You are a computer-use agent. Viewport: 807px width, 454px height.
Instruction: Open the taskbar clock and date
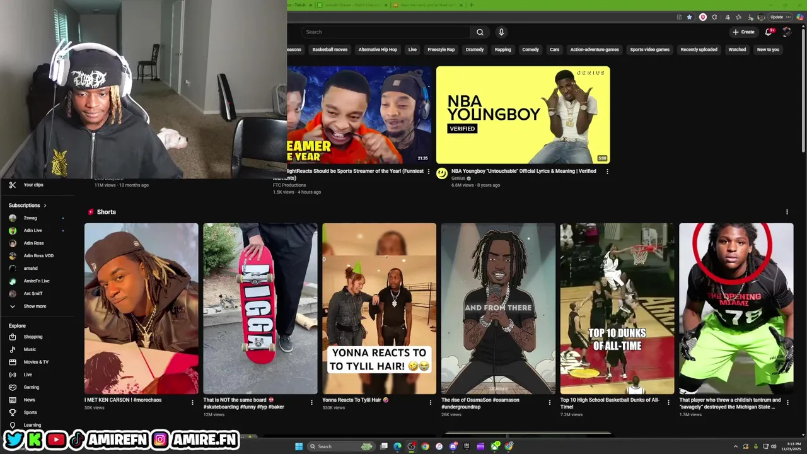pos(790,446)
